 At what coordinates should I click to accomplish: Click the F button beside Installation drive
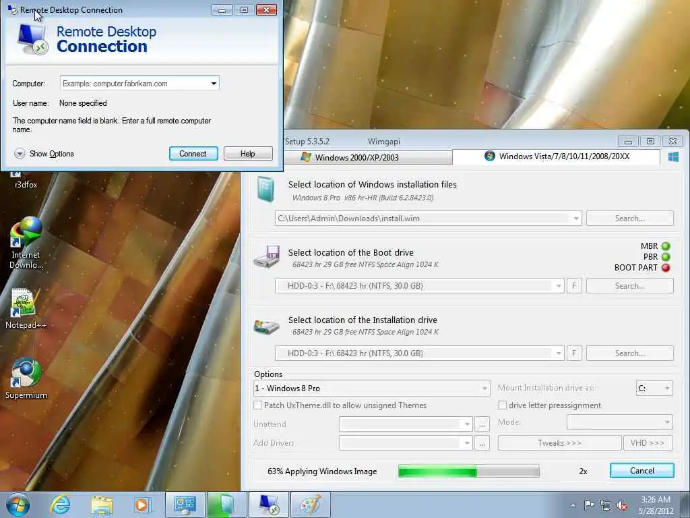click(574, 353)
